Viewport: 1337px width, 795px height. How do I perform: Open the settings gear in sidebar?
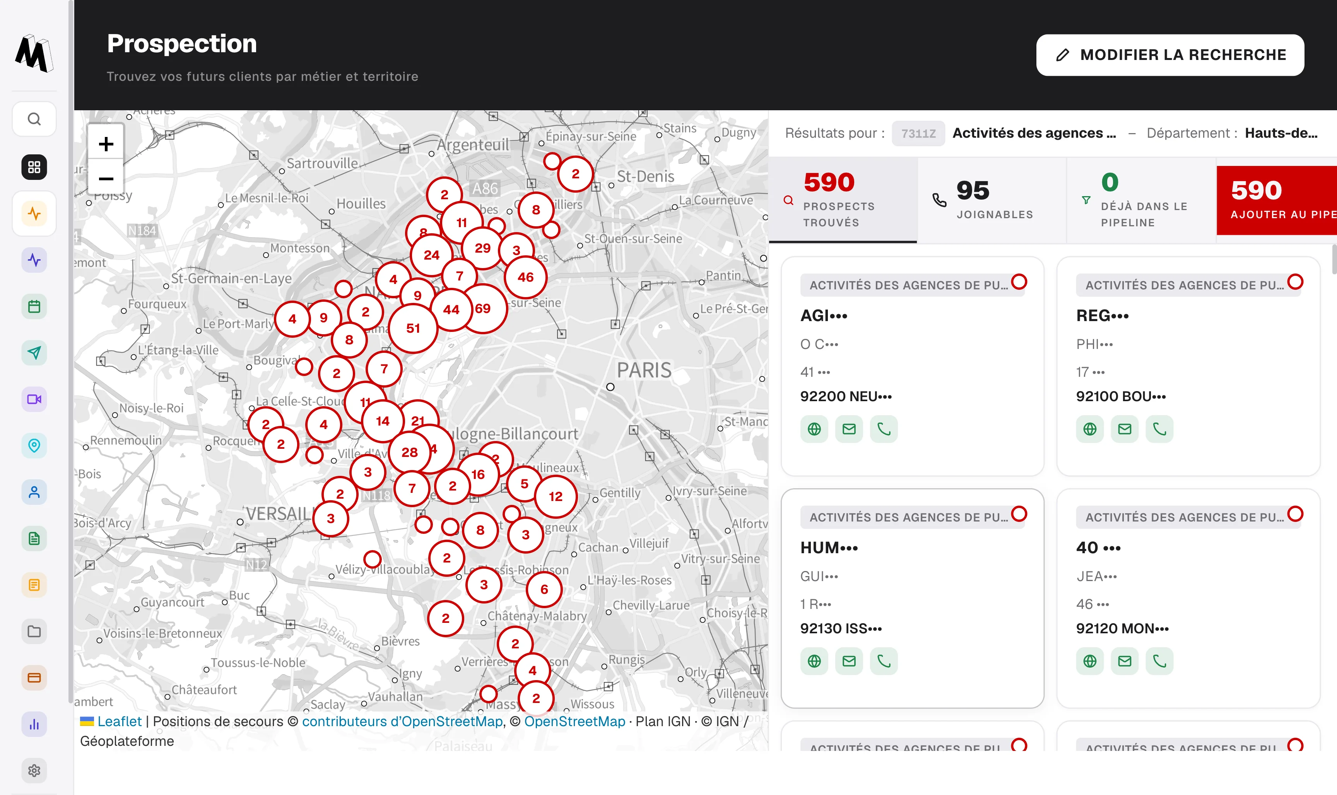tap(34, 770)
